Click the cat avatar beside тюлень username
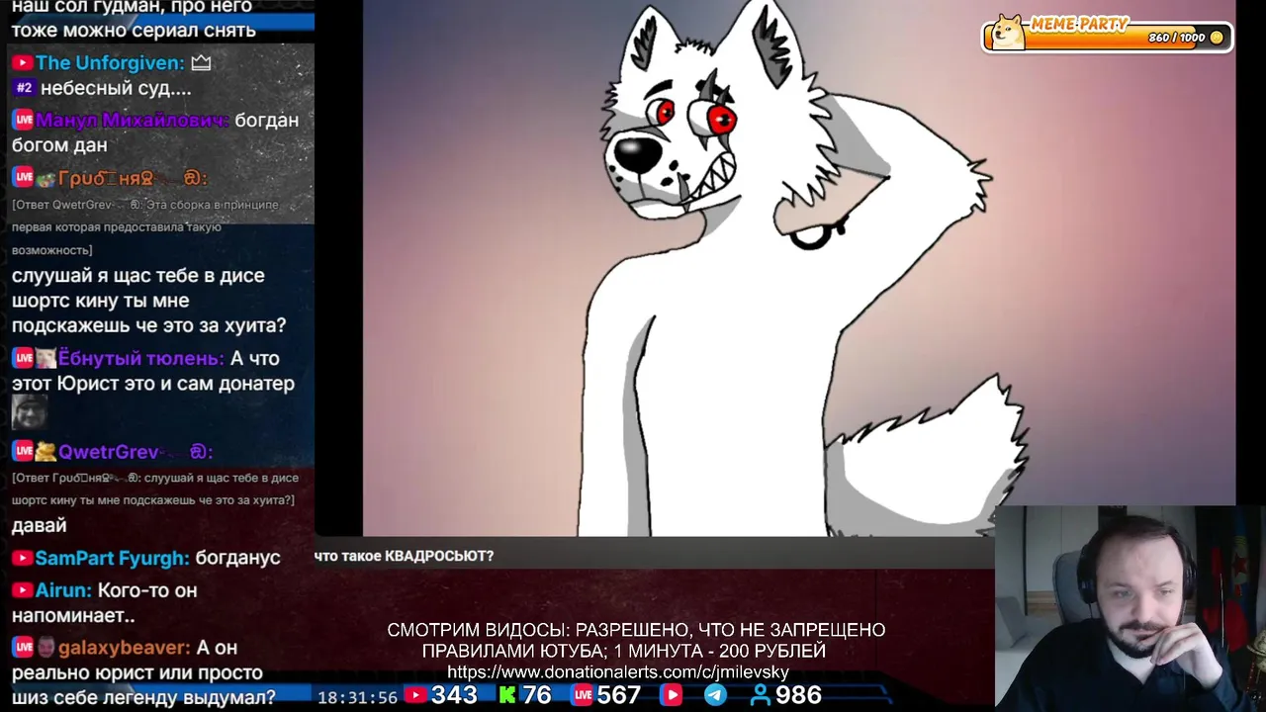The image size is (1266, 712). click(x=45, y=358)
